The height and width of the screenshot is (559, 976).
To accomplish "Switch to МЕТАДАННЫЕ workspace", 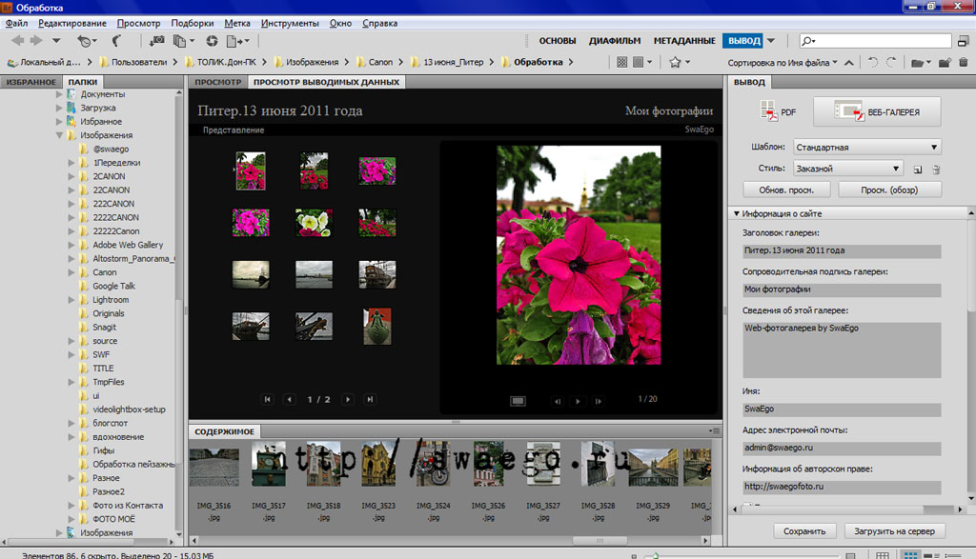I will 684,40.
